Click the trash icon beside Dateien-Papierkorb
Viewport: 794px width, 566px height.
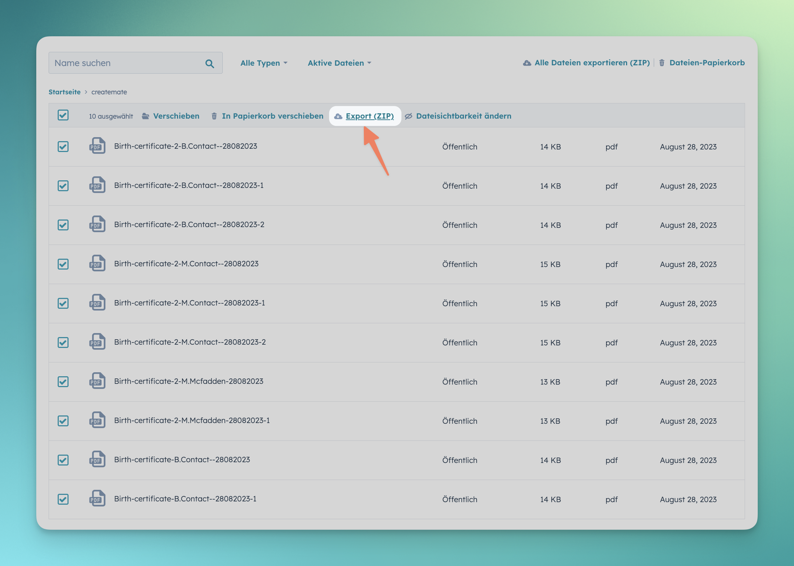662,62
